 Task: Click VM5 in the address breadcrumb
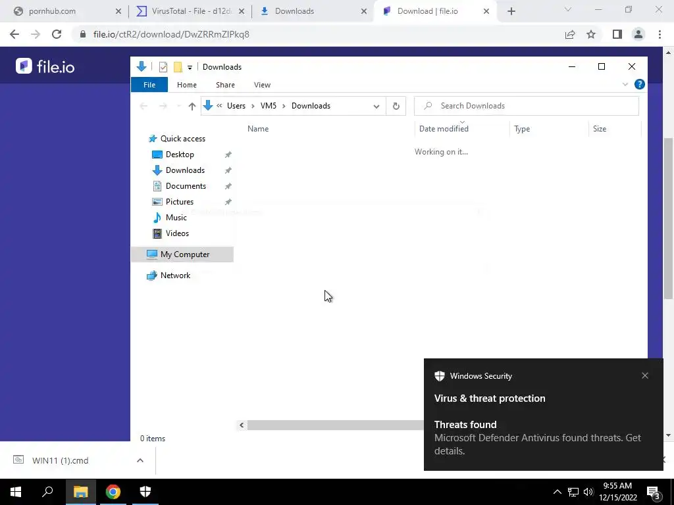269,106
